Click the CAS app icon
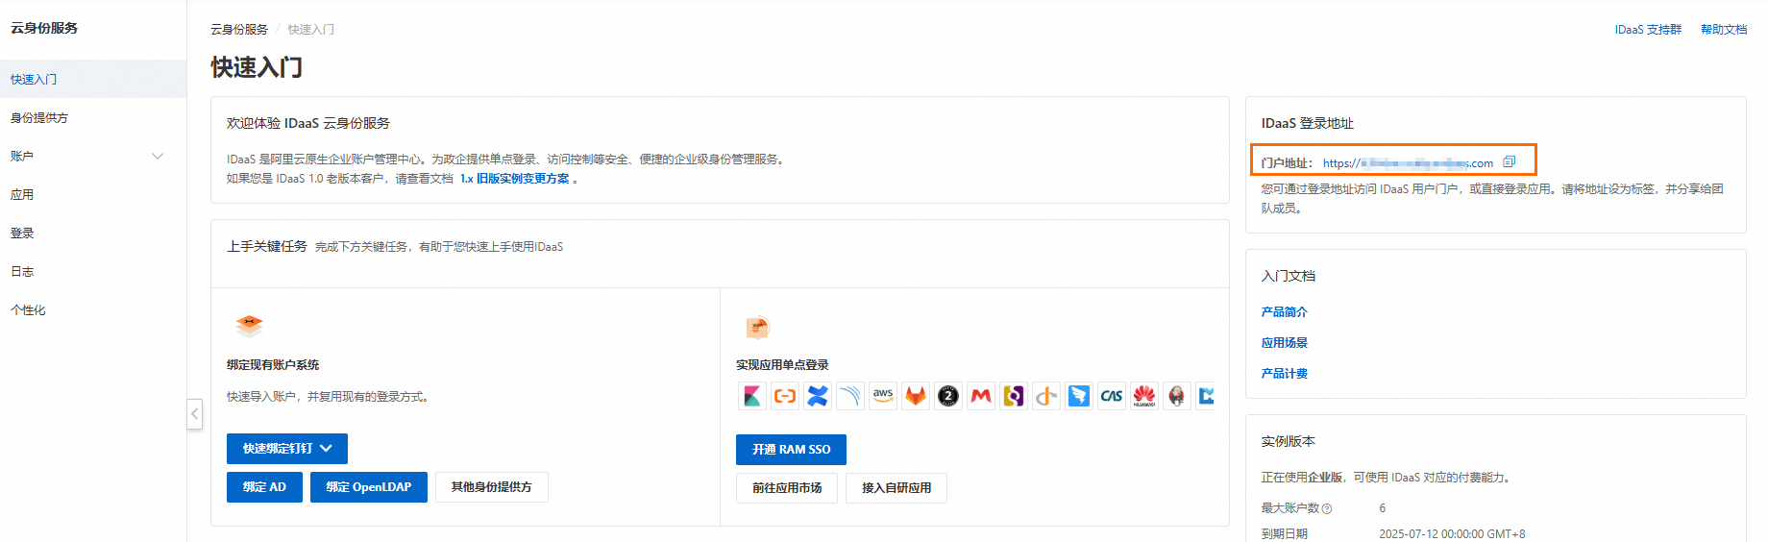This screenshot has height=542, width=1768. click(1112, 396)
